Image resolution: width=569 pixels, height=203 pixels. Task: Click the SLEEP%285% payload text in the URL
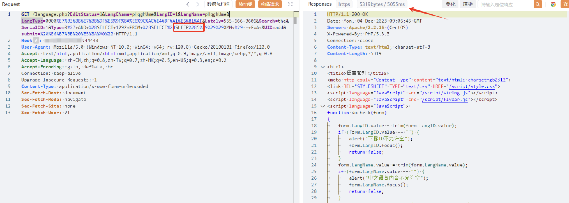189,27
